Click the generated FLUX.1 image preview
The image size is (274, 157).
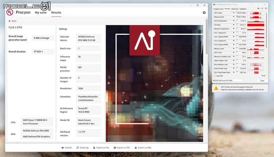tap(155, 83)
